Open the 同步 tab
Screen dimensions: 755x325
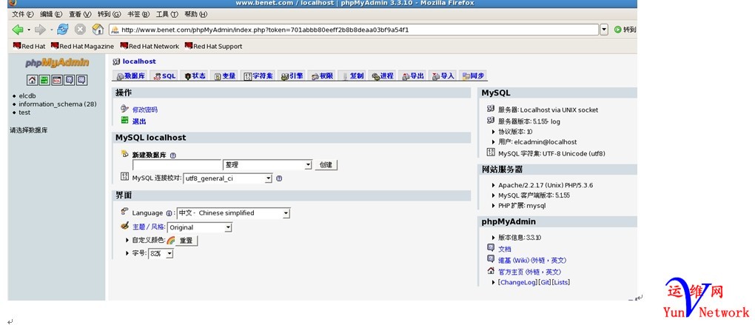tap(473, 76)
